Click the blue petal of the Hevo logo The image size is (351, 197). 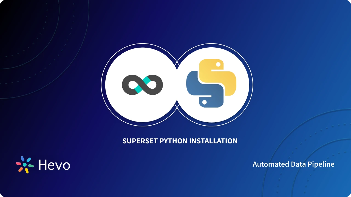[23, 159]
